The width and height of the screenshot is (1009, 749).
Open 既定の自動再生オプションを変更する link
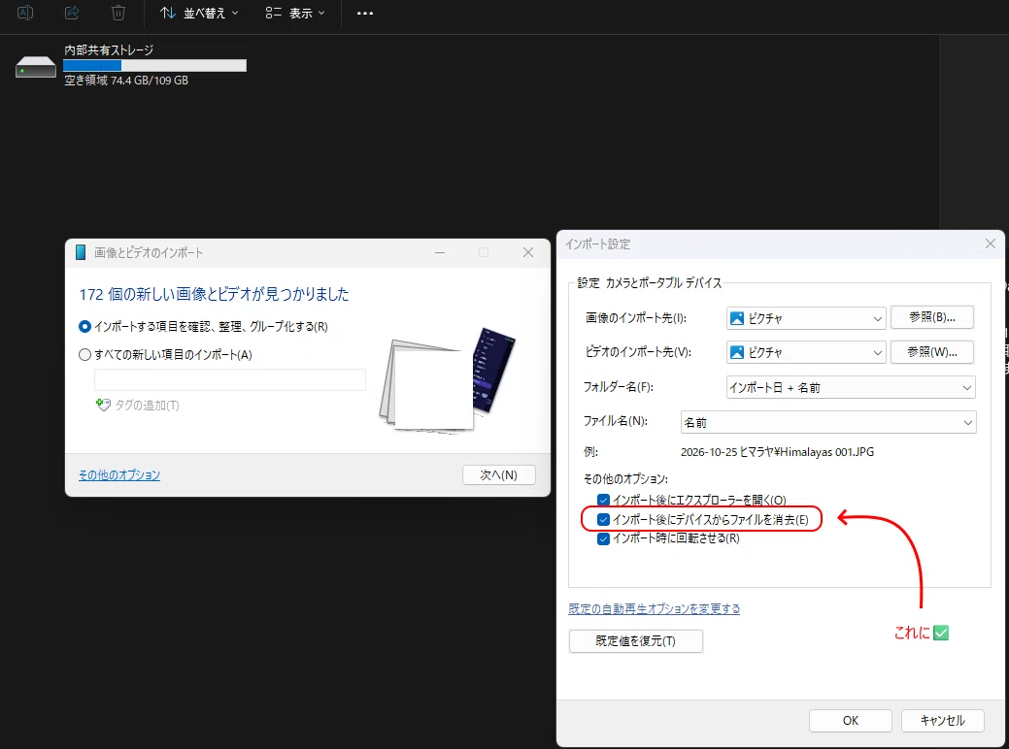tap(654, 609)
